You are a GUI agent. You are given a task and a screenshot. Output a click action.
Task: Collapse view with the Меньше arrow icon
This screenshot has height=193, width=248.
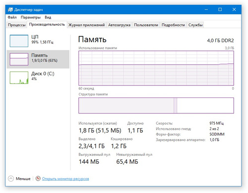coord(11,179)
